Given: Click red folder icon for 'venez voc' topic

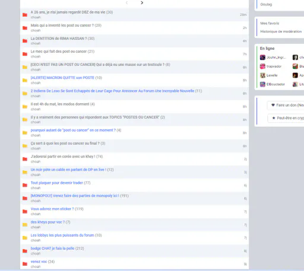Looking at the screenshot, I should coord(25,264).
